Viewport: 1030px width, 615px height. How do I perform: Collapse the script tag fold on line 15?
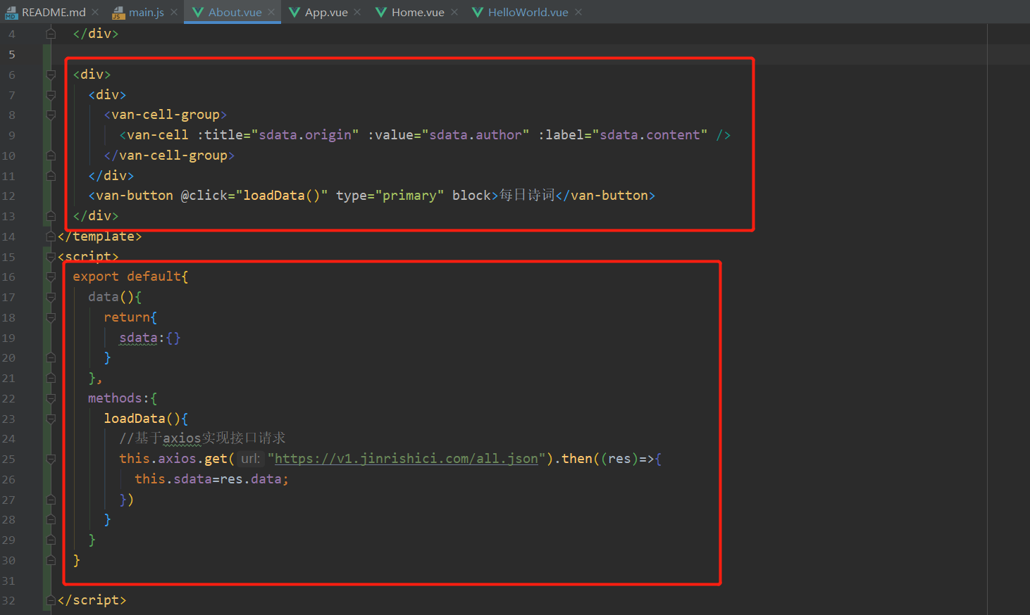(51, 257)
